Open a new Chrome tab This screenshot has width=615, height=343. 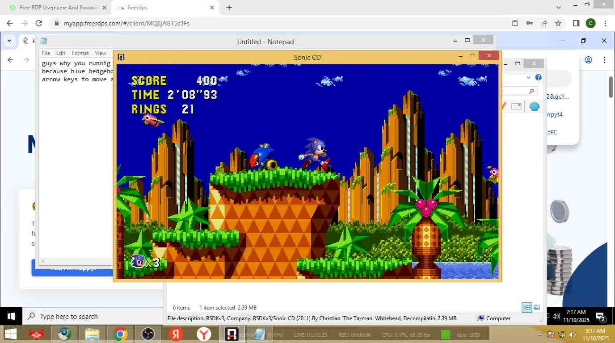pyautogui.click(x=229, y=8)
